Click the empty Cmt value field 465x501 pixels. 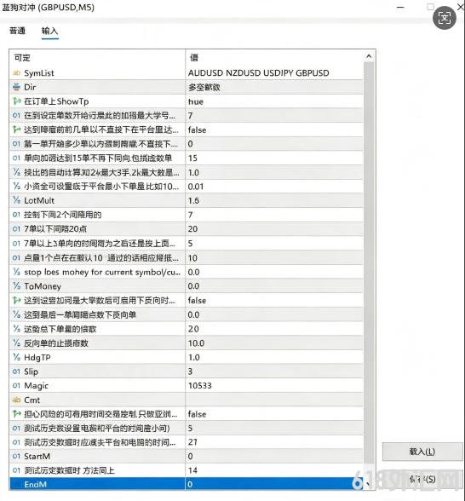[x=274, y=400]
